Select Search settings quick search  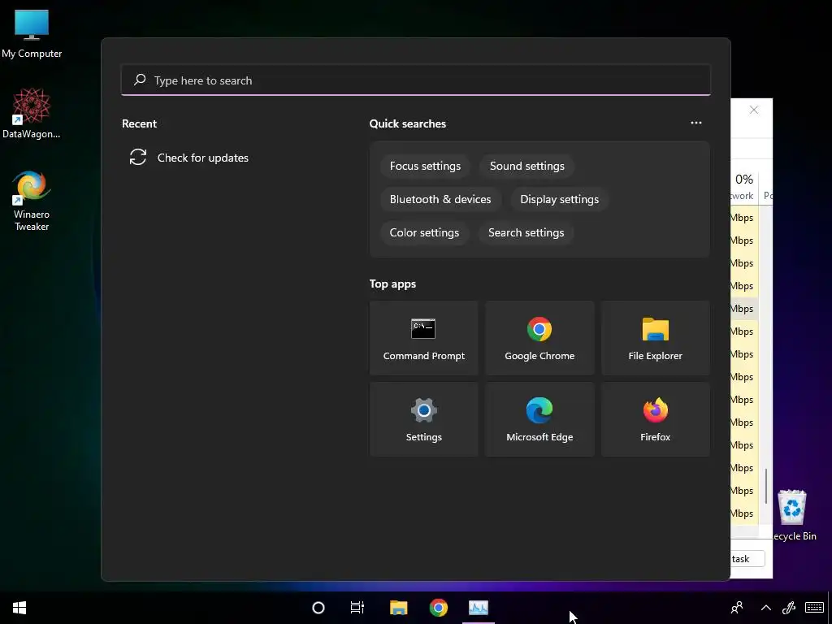tap(526, 233)
